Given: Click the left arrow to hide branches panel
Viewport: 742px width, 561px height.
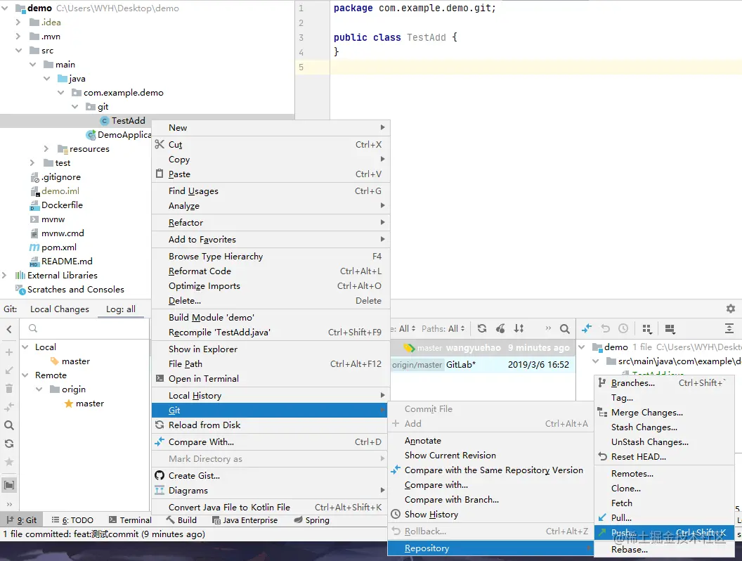Looking at the screenshot, I should [9, 329].
